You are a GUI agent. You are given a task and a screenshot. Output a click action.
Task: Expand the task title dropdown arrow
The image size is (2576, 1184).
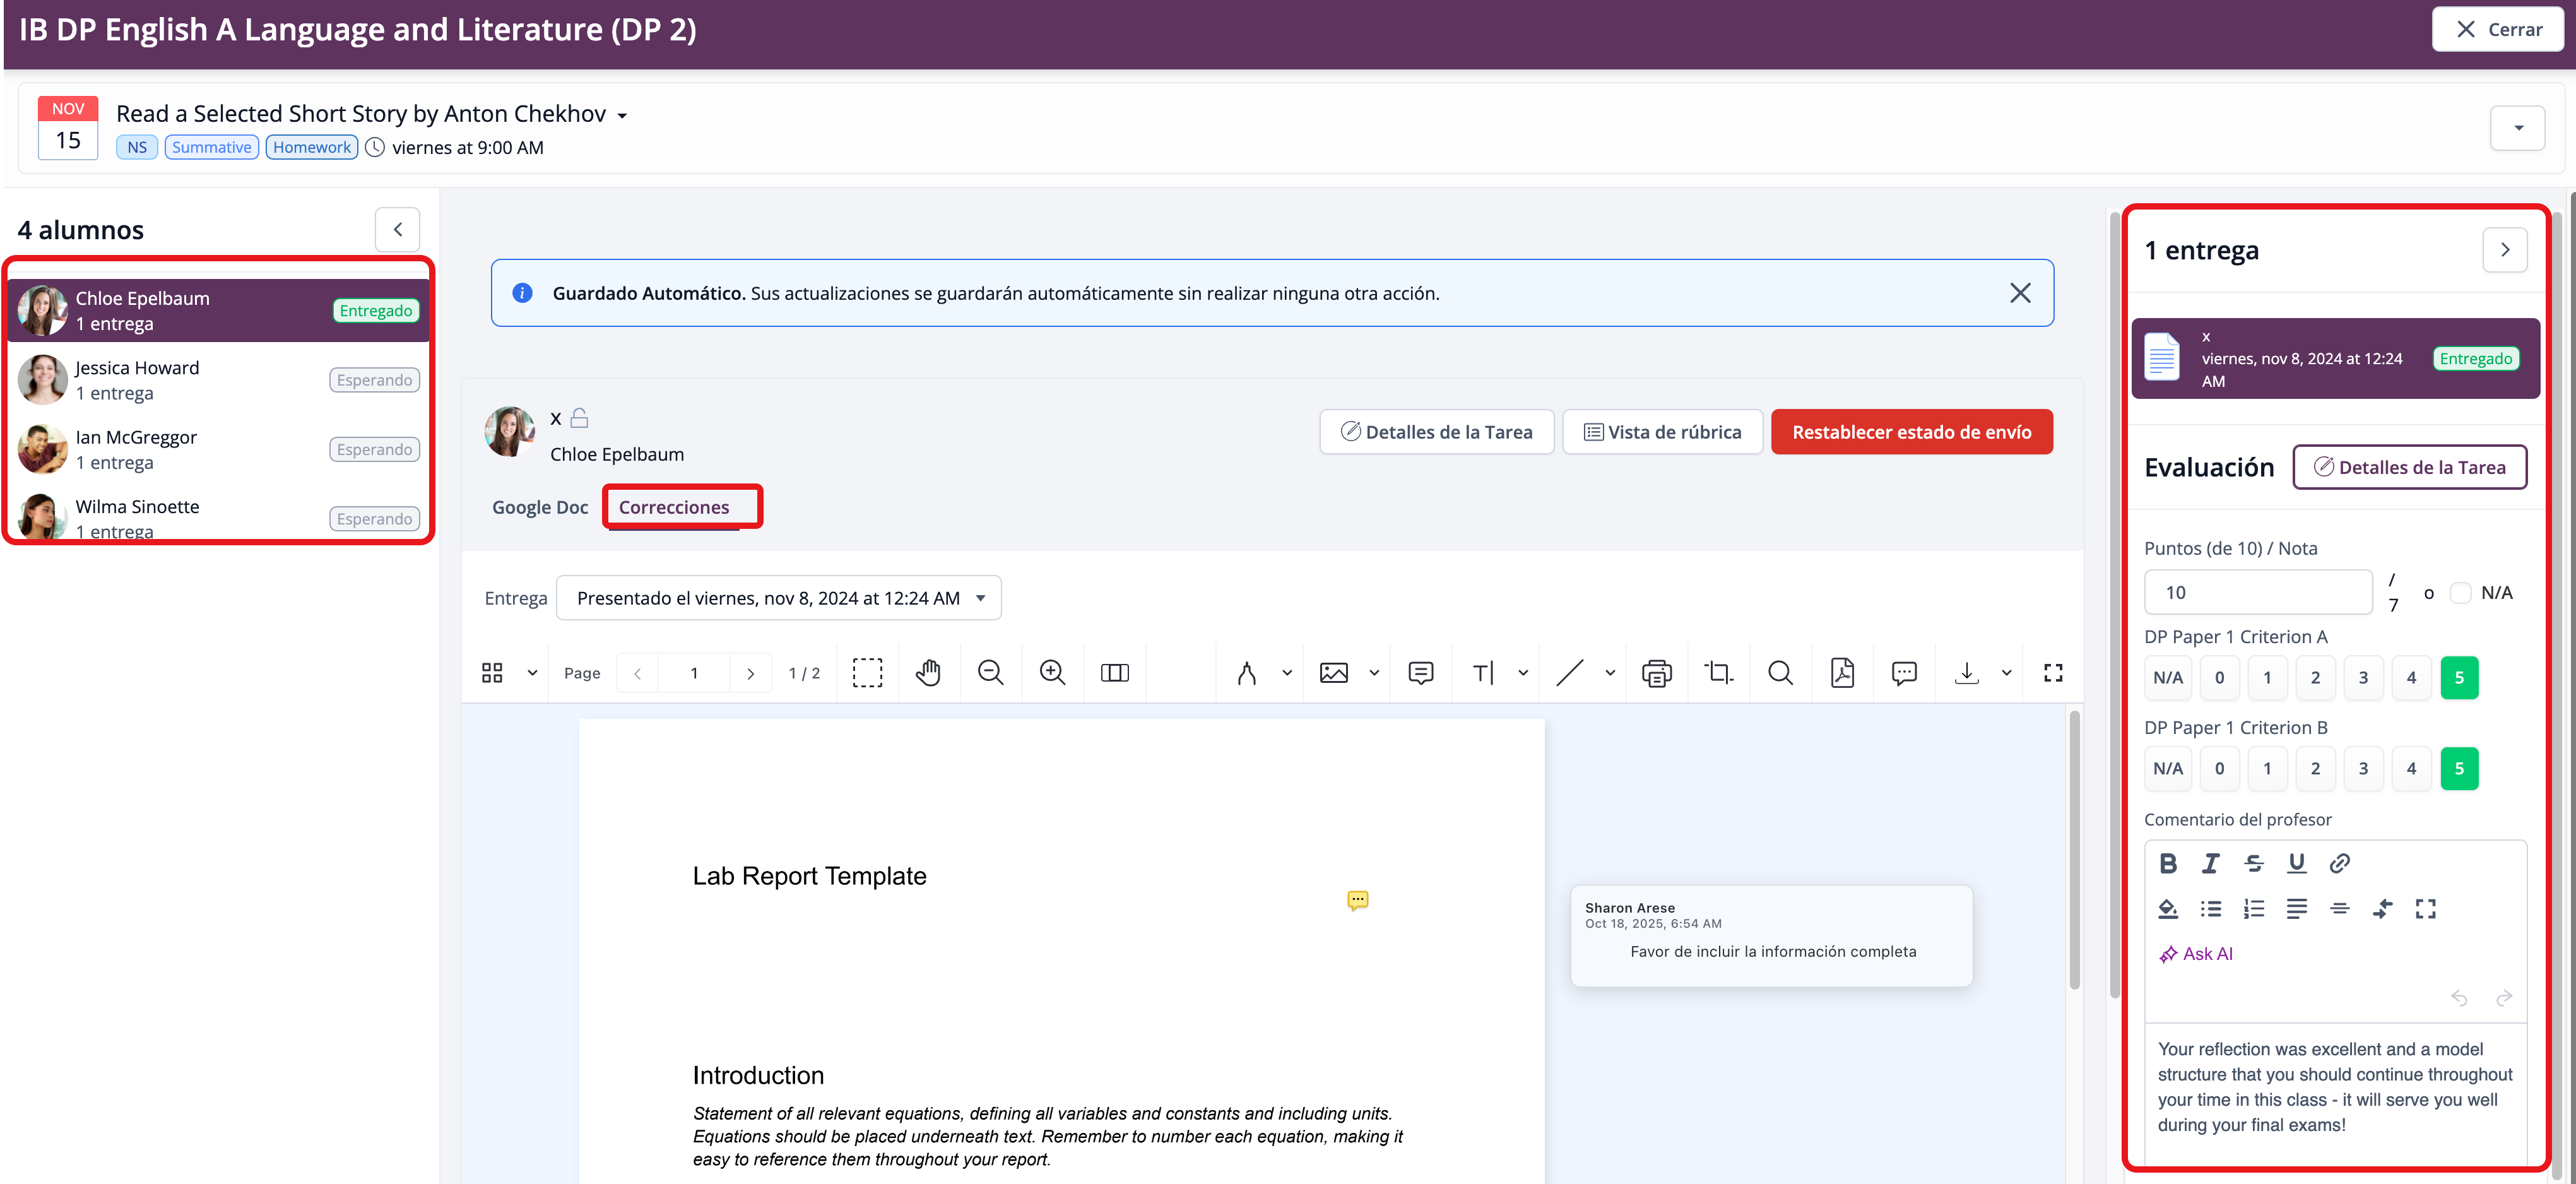point(622,116)
